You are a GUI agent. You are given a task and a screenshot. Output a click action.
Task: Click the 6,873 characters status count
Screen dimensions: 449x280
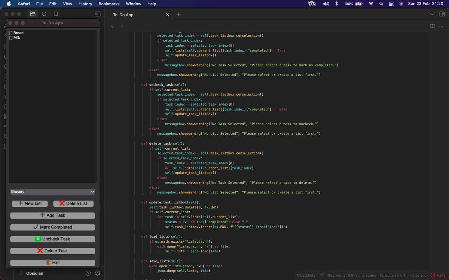pyautogui.click(x=363, y=275)
